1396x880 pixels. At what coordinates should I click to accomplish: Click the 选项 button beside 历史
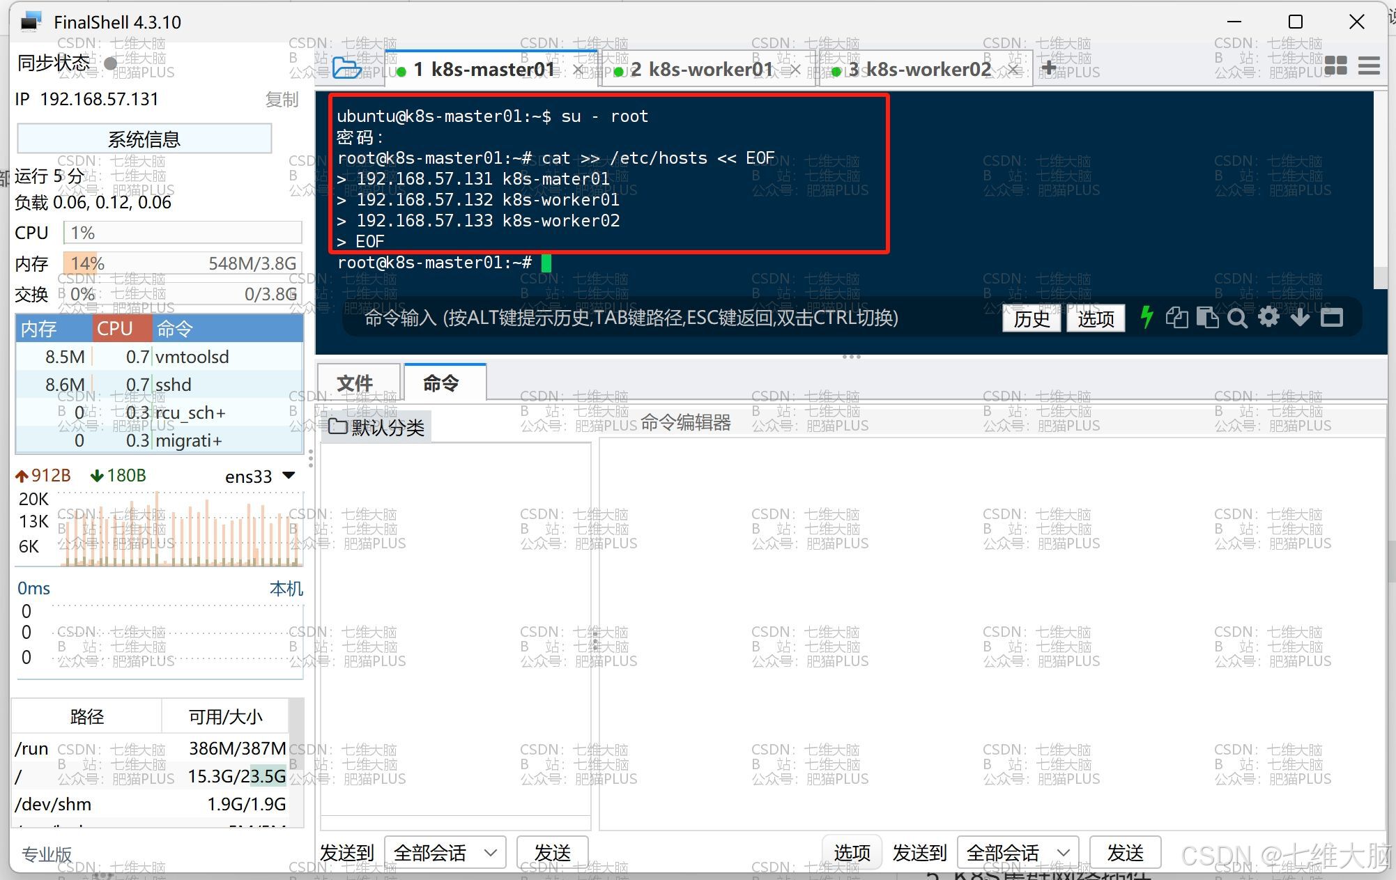click(1096, 318)
